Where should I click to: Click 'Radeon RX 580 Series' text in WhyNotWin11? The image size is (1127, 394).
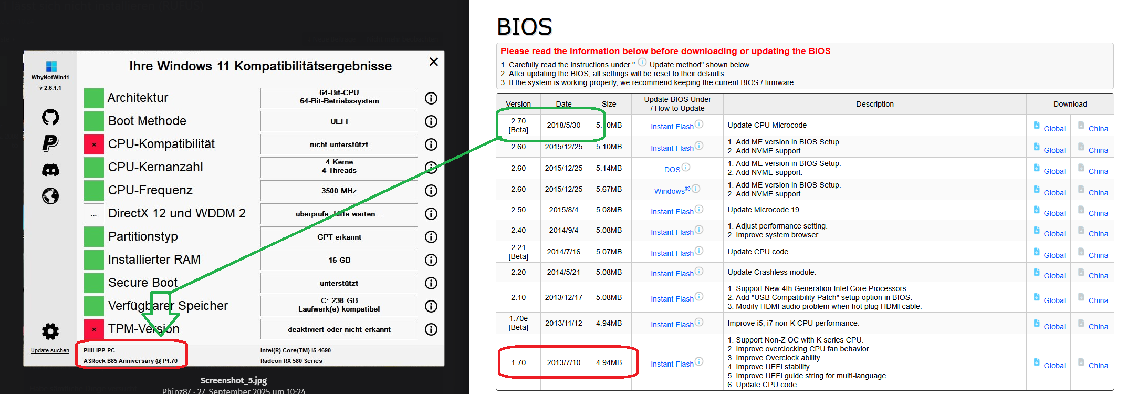tap(291, 361)
